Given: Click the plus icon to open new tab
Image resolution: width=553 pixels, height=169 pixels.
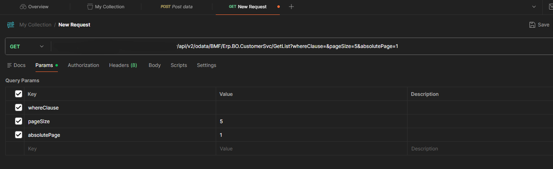Looking at the screenshot, I should click(x=291, y=7).
